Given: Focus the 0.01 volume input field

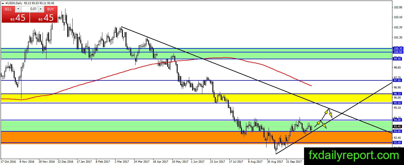Looking at the screenshot, I should [x=30, y=9].
